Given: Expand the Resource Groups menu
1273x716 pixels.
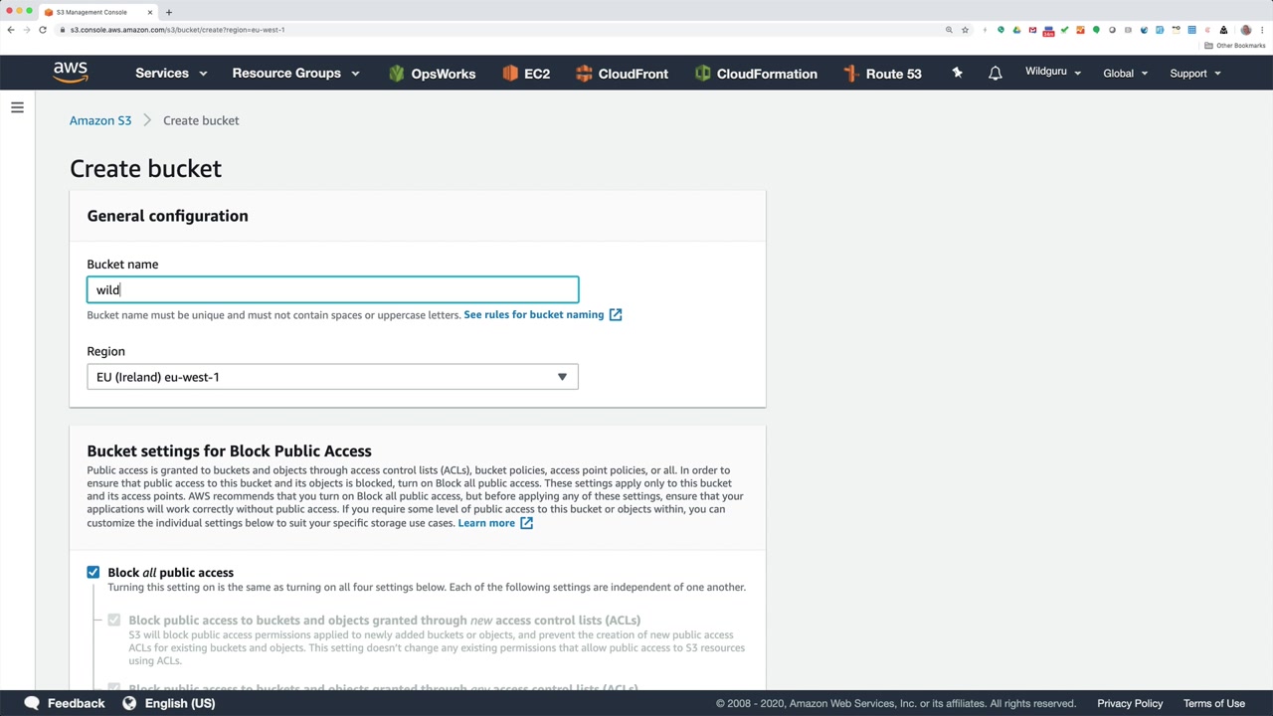Looking at the screenshot, I should [295, 74].
